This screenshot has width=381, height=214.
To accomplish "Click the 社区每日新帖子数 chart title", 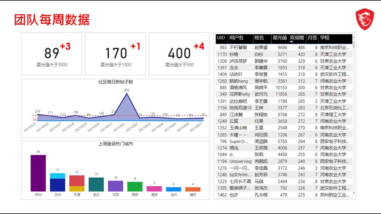I will click(x=115, y=82).
